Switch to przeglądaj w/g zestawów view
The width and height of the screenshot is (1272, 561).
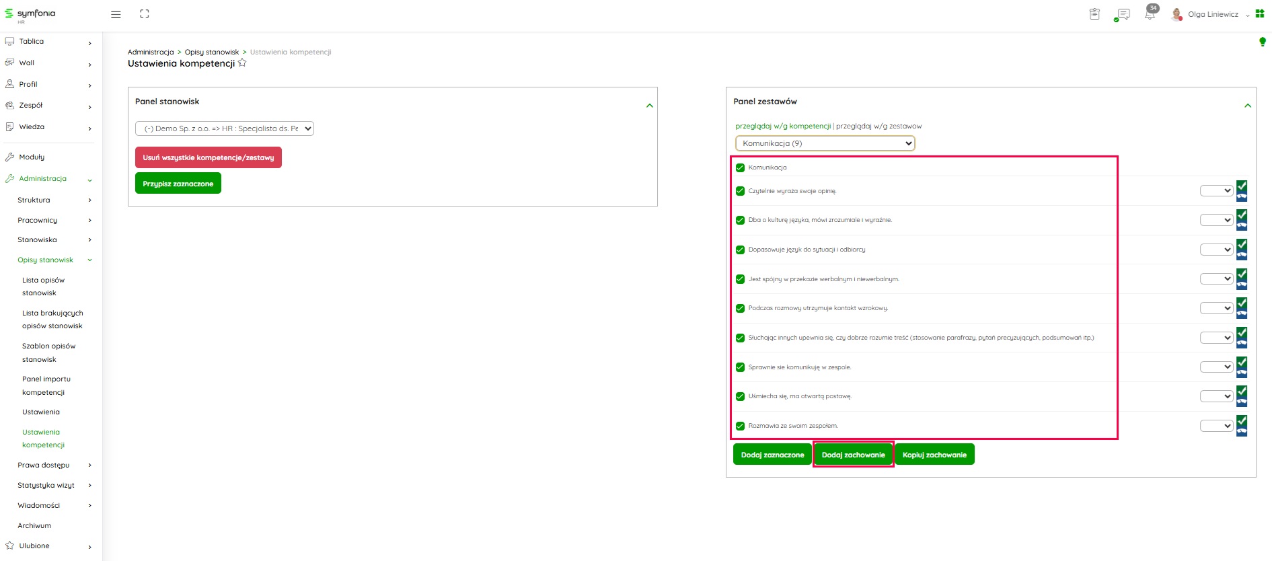[x=878, y=126]
